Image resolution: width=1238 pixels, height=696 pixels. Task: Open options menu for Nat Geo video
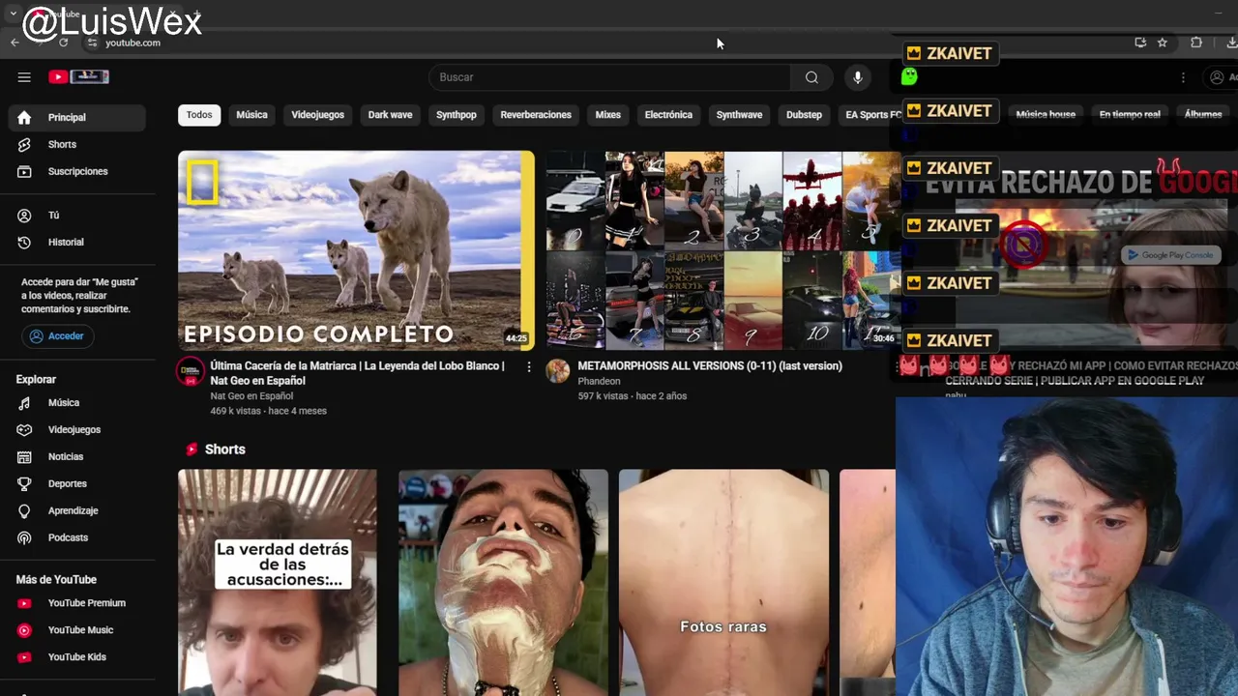pyautogui.click(x=528, y=367)
